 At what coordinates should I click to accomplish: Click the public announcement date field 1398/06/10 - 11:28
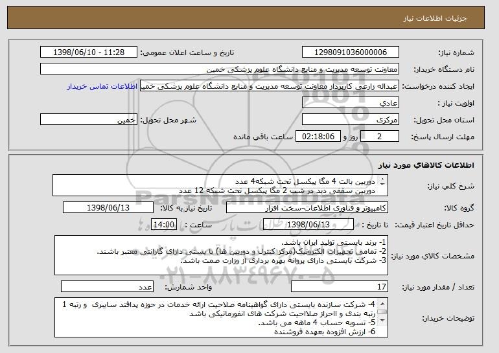point(89,52)
